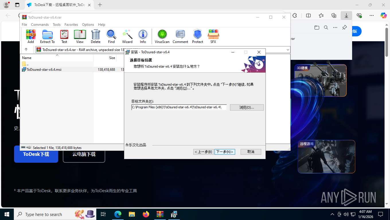Open the Help menu in WinRAR
This screenshot has height=220, width=390.
(102, 25)
